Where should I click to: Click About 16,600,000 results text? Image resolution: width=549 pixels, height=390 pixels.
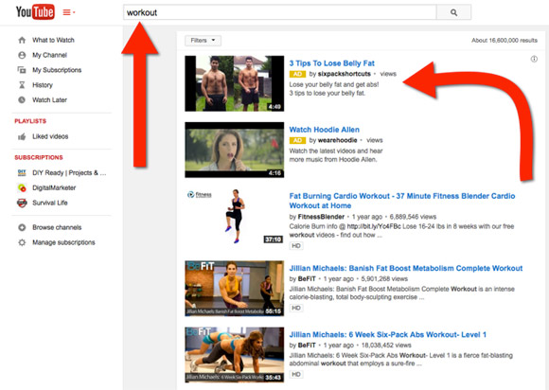tap(505, 41)
